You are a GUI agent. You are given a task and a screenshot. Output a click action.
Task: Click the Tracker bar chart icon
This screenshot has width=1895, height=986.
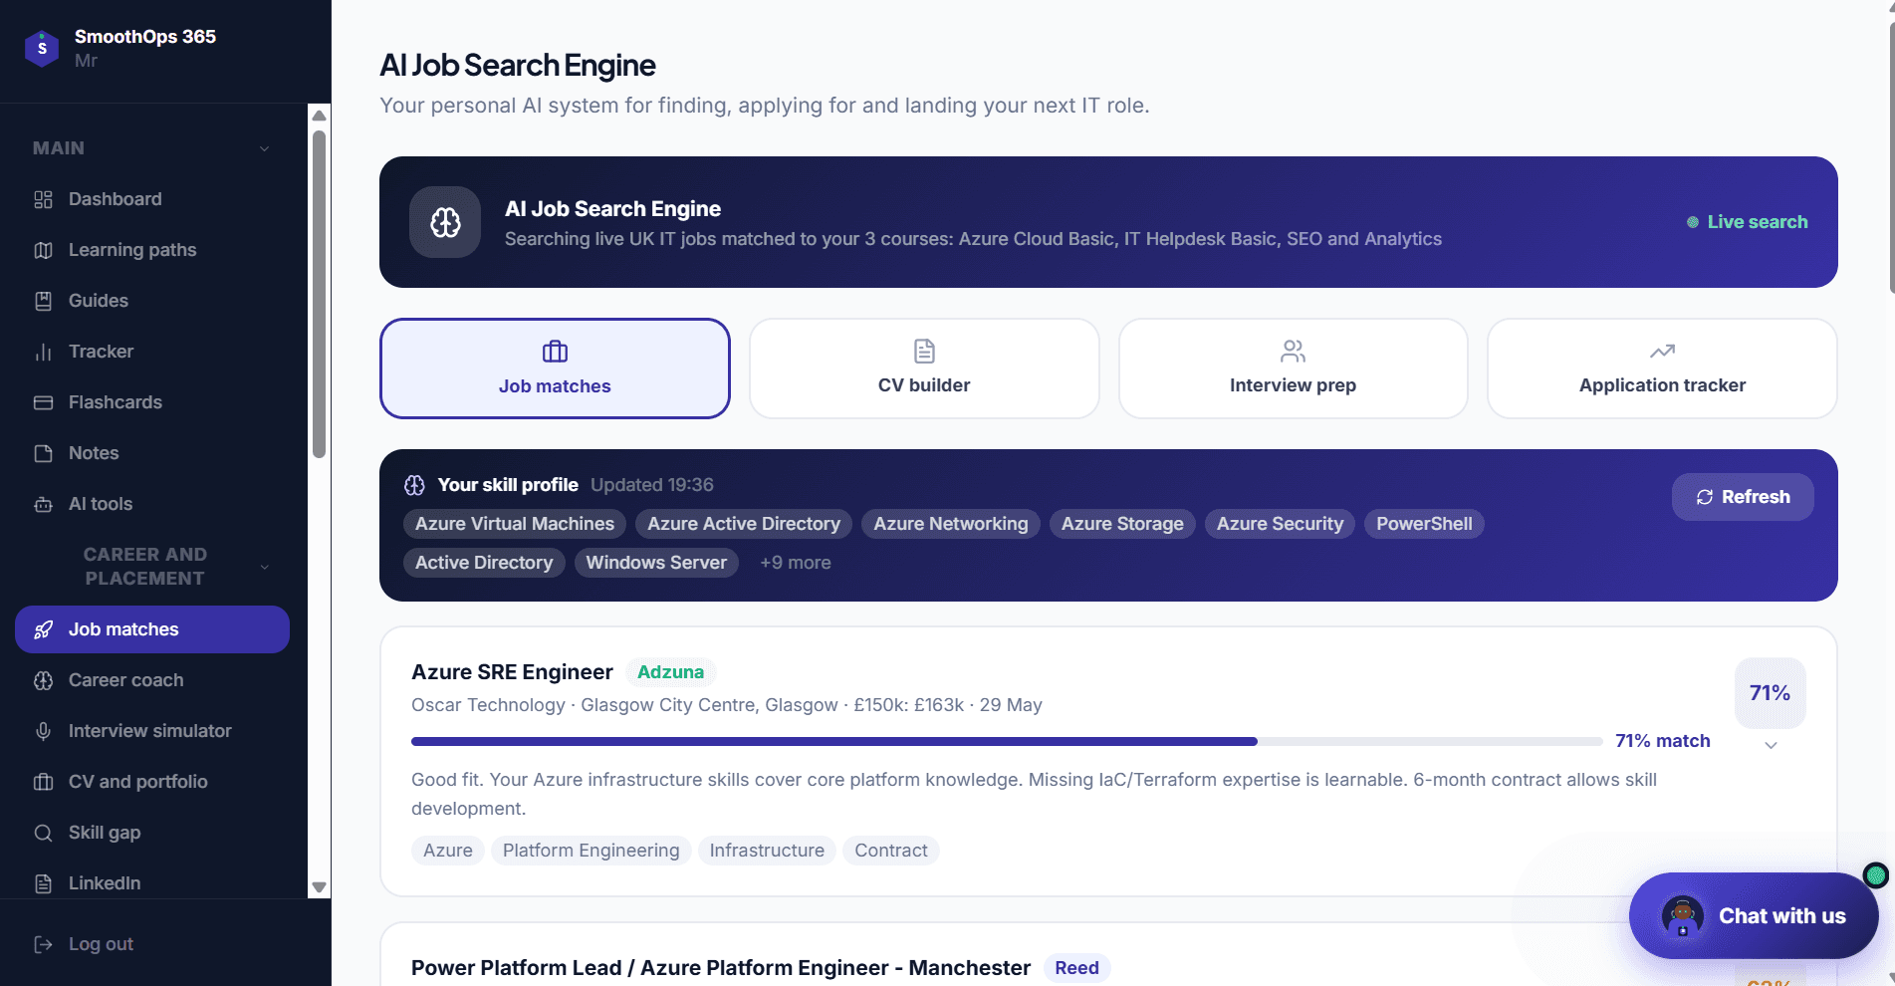tap(43, 352)
